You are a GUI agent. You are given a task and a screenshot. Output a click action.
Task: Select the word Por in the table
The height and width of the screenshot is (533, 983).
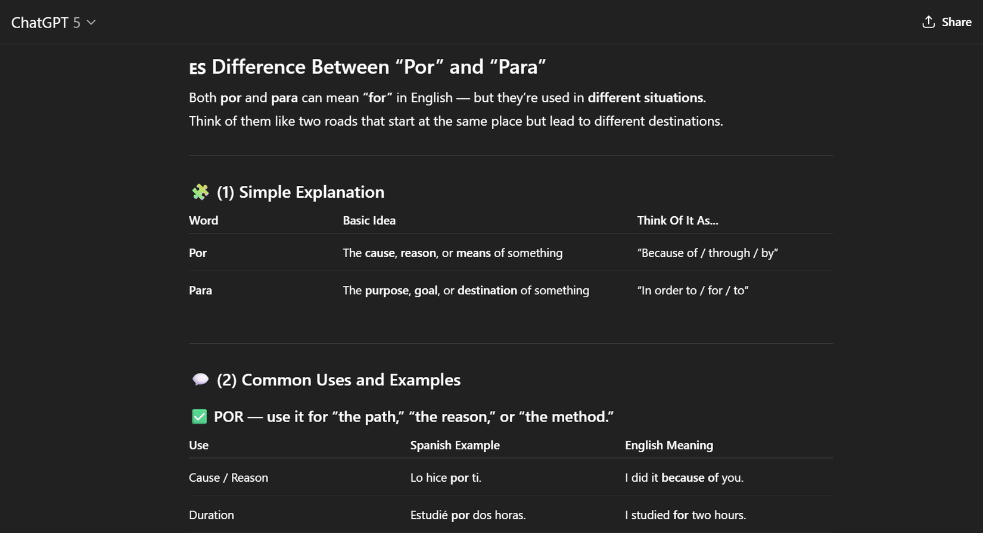coord(197,253)
